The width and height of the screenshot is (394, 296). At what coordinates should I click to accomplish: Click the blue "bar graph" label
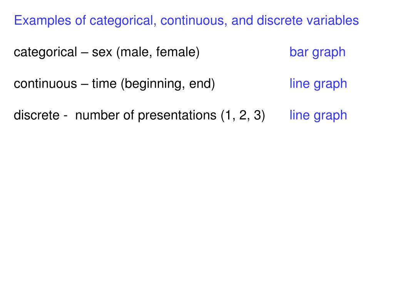click(x=317, y=52)
